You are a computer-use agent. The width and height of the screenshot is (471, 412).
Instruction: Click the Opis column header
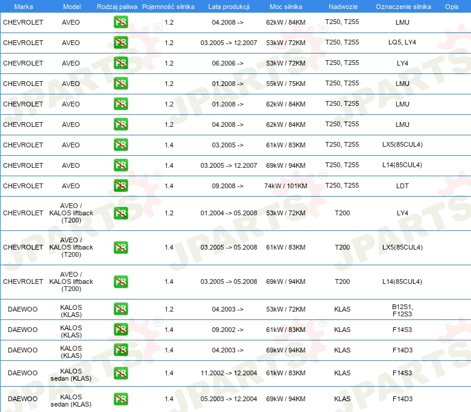[x=452, y=7]
